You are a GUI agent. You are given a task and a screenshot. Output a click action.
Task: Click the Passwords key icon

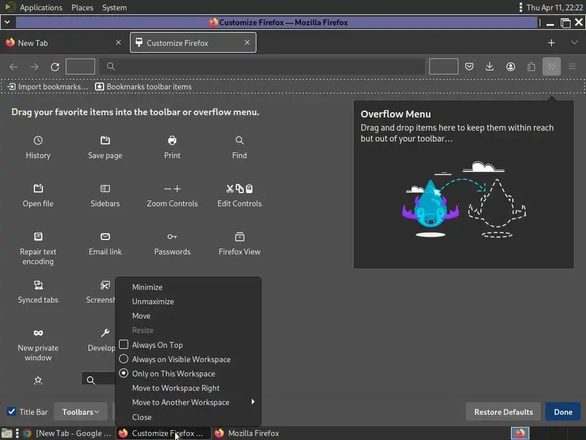click(x=172, y=237)
